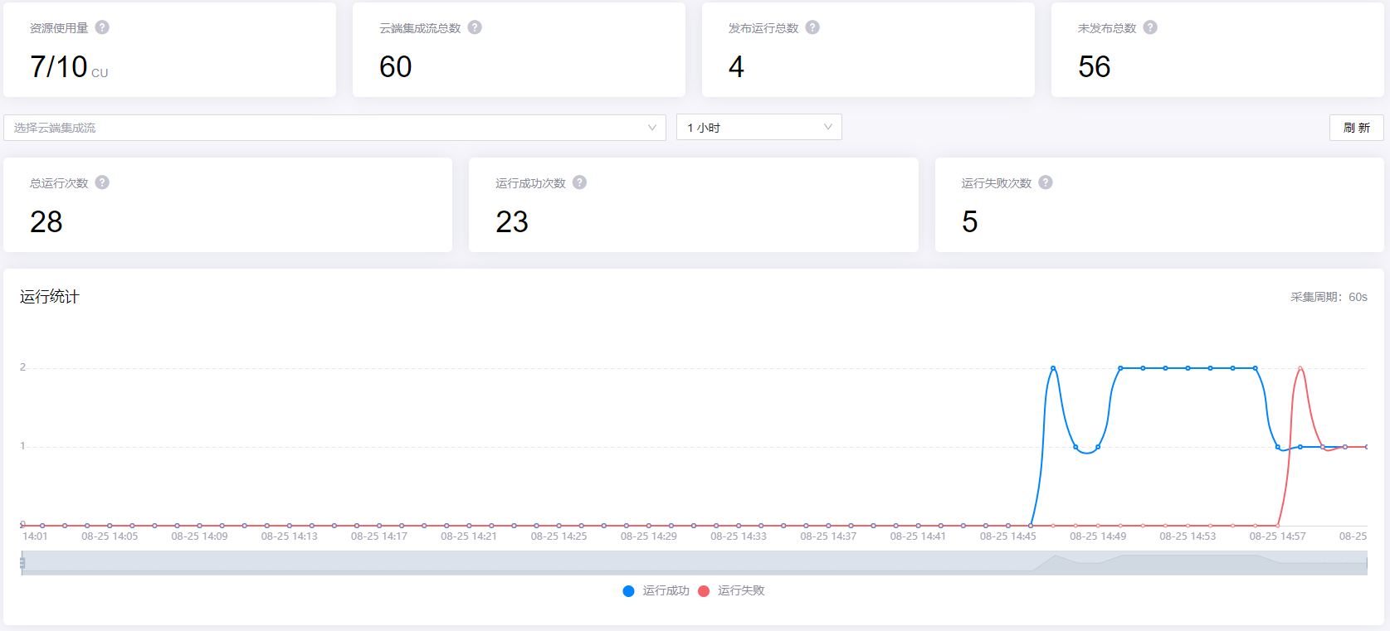The image size is (1390, 631).
Task: Toggle 运行失败 legend series
Action: [x=731, y=590]
